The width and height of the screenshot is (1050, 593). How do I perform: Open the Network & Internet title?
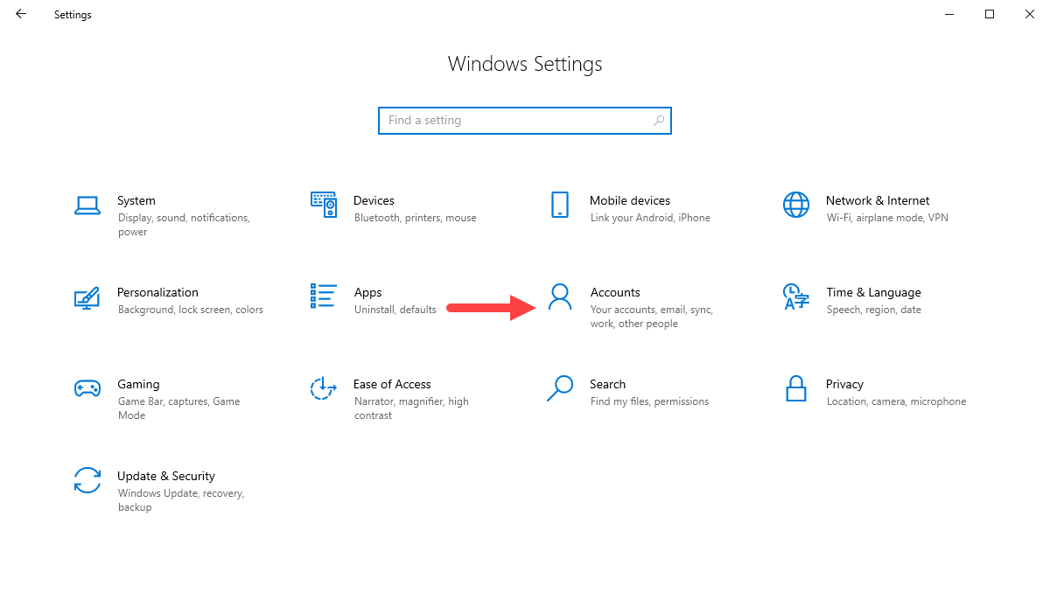click(878, 200)
